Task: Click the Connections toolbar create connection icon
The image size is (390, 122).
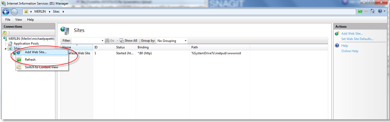Action: coord(5,33)
